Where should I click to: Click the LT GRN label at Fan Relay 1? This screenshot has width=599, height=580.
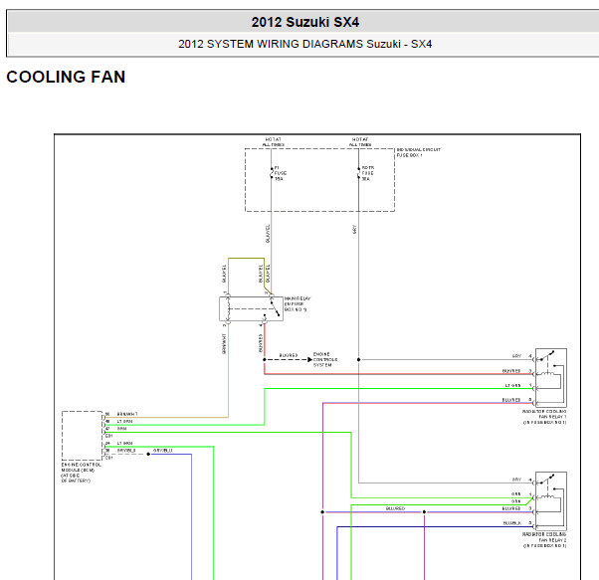(512, 385)
